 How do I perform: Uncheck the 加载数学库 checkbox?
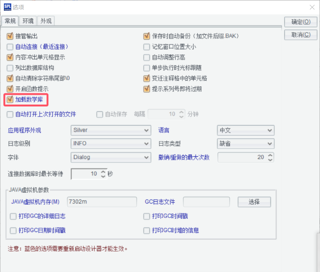point(10,100)
